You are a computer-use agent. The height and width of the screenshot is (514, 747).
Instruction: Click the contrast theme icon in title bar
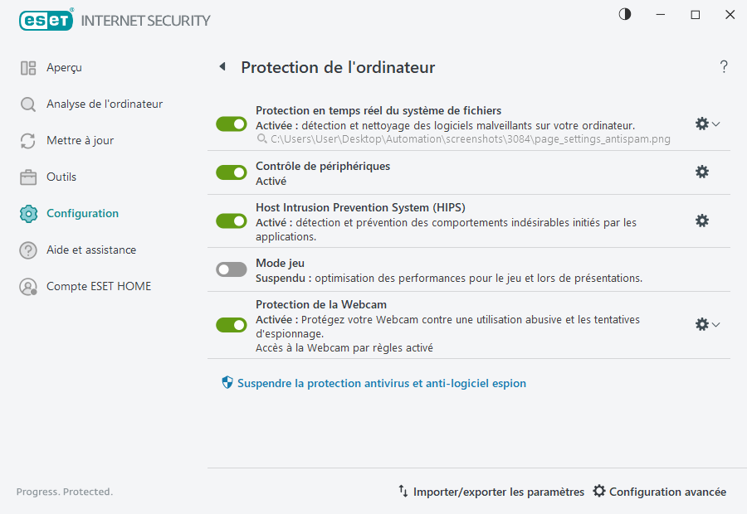pyautogui.click(x=623, y=14)
